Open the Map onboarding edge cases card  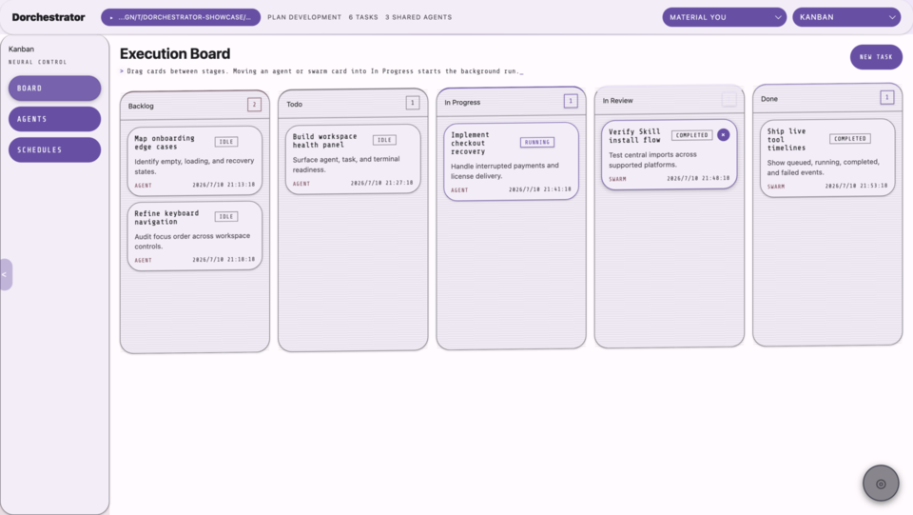point(194,161)
